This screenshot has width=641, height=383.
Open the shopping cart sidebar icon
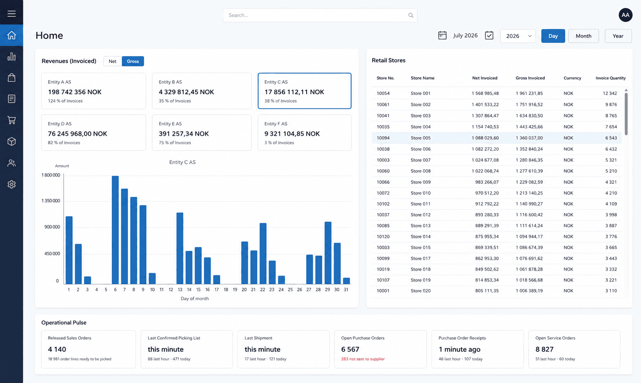pos(11,120)
